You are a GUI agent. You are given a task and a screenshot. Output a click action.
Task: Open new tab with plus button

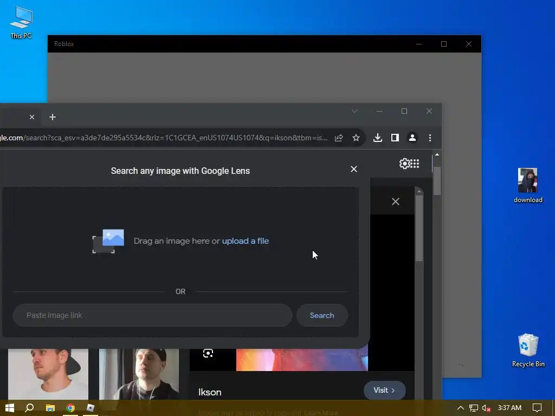(53, 117)
